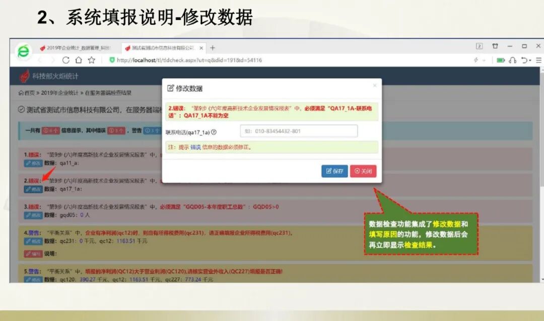Screen dimensions: 544x321
Task: Click the blue 保存 button
Action: click(x=334, y=171)
